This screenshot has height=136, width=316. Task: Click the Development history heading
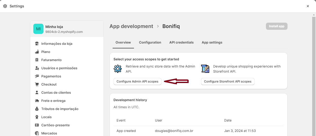click(130, 100)
